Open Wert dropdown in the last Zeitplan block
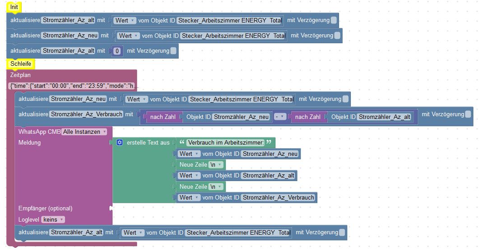 [x=133, y=232]
